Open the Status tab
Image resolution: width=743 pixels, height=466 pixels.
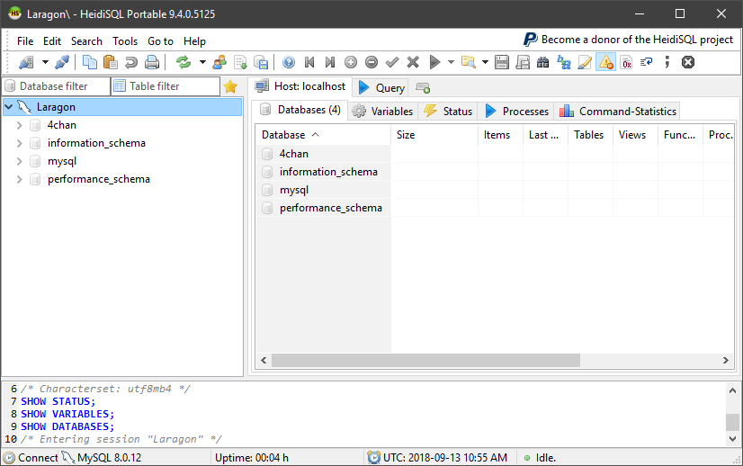(448, 112)
